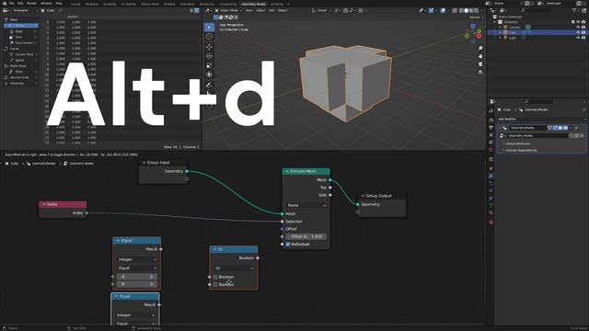Open the Render properties tab
Viewport: 589px width, 331px height.
[x=491, y=120]
